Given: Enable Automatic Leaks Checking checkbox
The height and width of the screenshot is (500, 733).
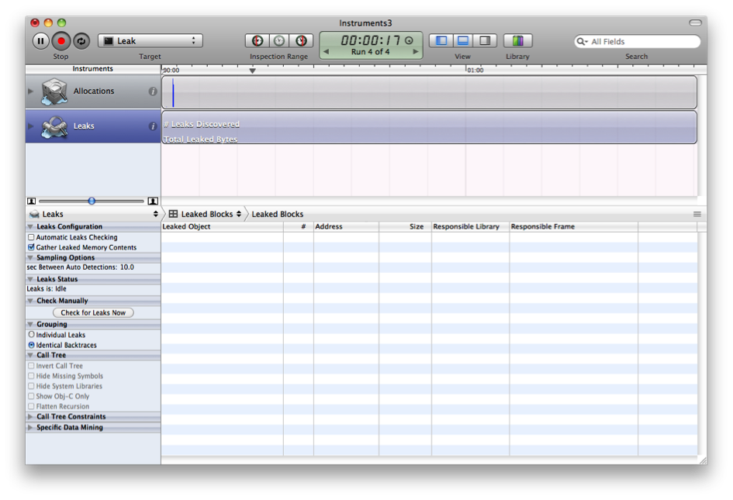Looking at the screenshot, I should (31, 237).
